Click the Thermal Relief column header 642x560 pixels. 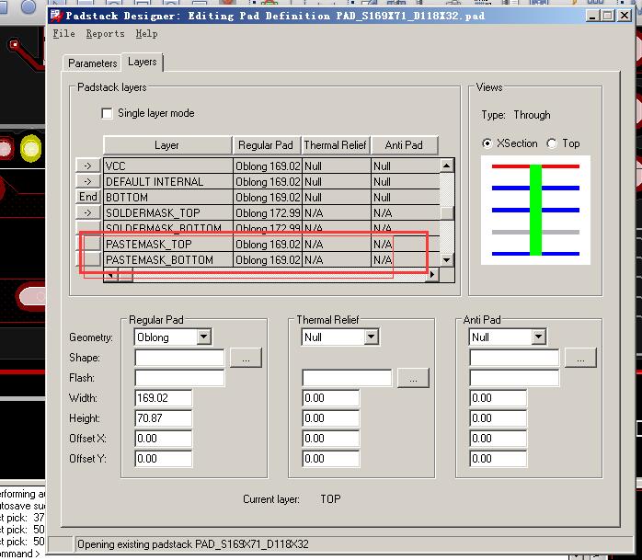(x=336, y=145)
